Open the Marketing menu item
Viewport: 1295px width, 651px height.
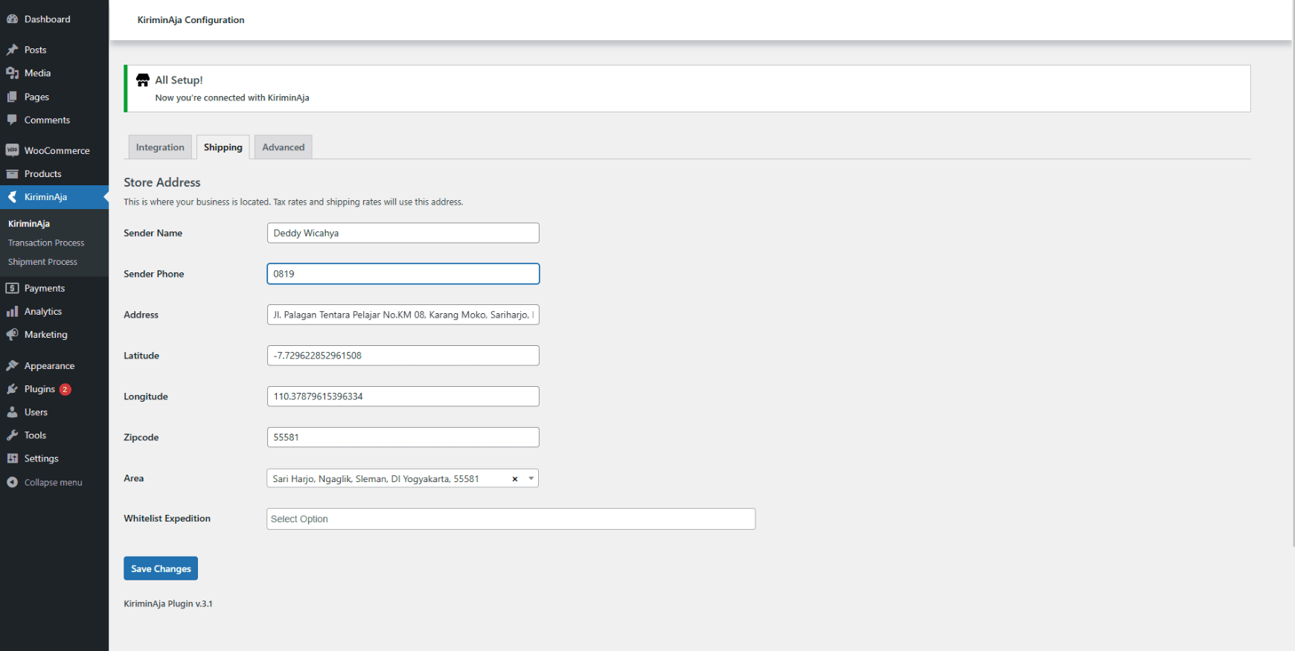[54, 335]
